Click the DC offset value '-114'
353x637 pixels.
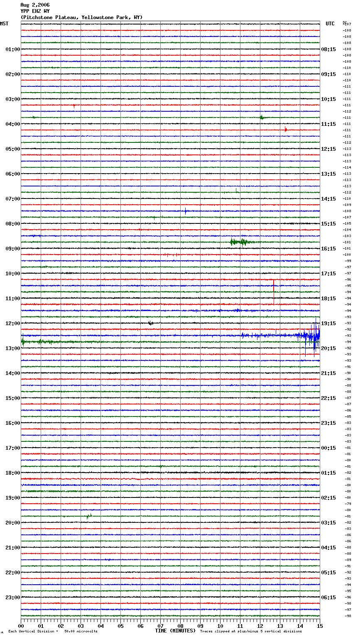pos(347,168)
